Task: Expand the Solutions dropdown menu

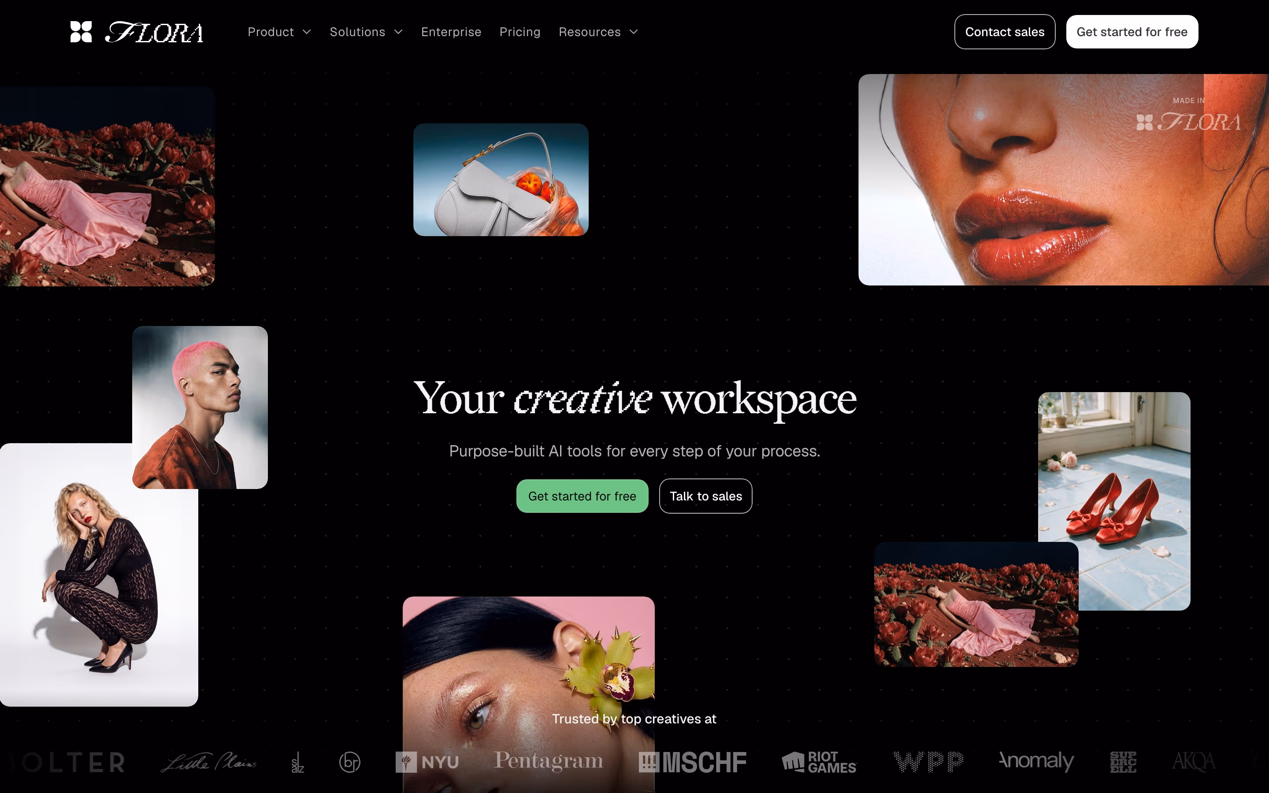Action: coord(366,32)
